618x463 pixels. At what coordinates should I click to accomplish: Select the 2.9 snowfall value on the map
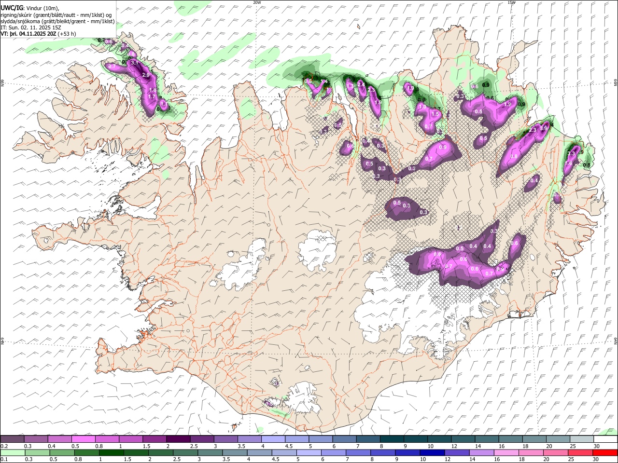(x=146, y=75)
